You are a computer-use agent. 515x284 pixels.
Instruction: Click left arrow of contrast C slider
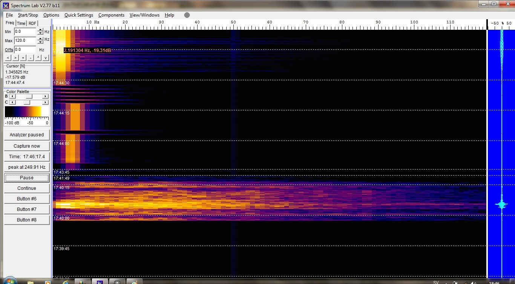(x=11, y=102)
